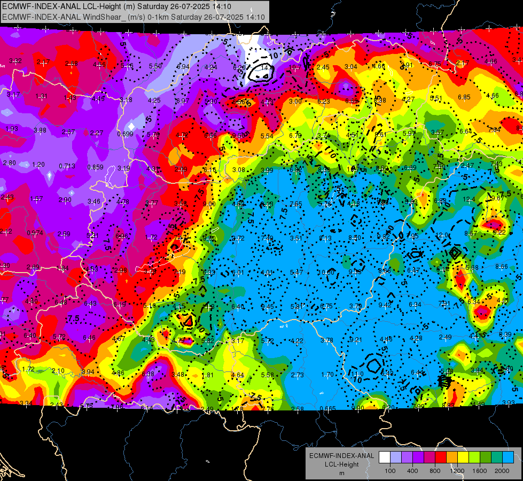The height and width of the screenshot is (481, 523).
Task: Click the medium violet legend swatch left of 400
Action: pos(407,457)
